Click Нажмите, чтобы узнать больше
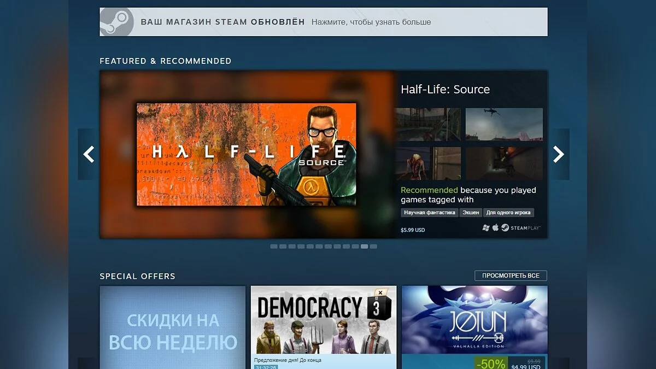This screenshot has width=656, height=369. [x=371, y=22]
